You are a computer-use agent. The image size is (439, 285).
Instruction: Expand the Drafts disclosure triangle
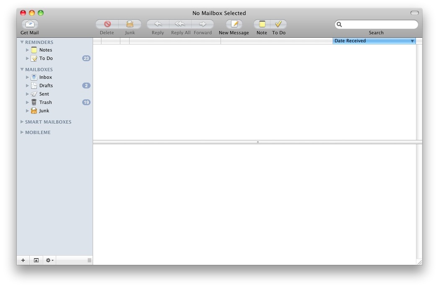pos(27,85)
